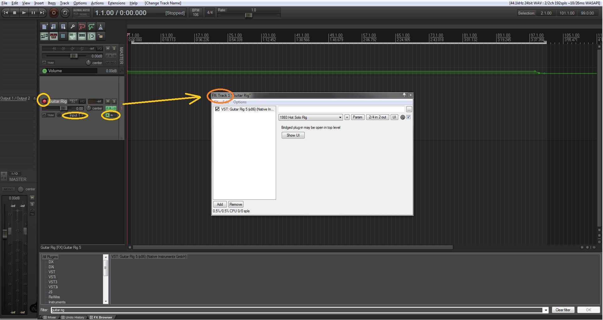Switch to the Undo History tab
This screenshot has width=603, height=320.
pos(73,317)
